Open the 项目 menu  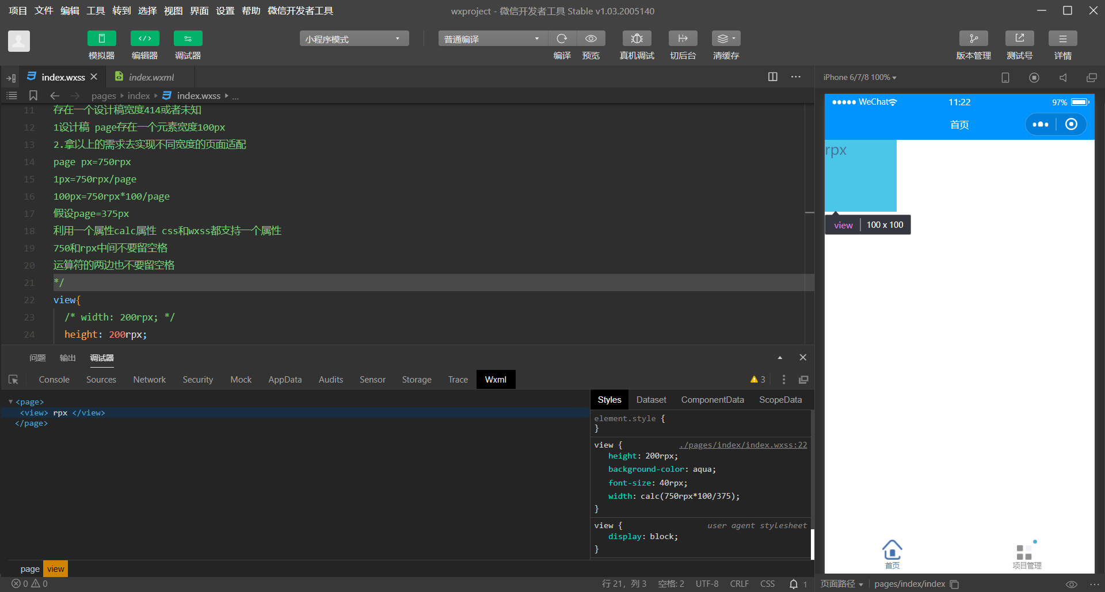pos(18,11)
